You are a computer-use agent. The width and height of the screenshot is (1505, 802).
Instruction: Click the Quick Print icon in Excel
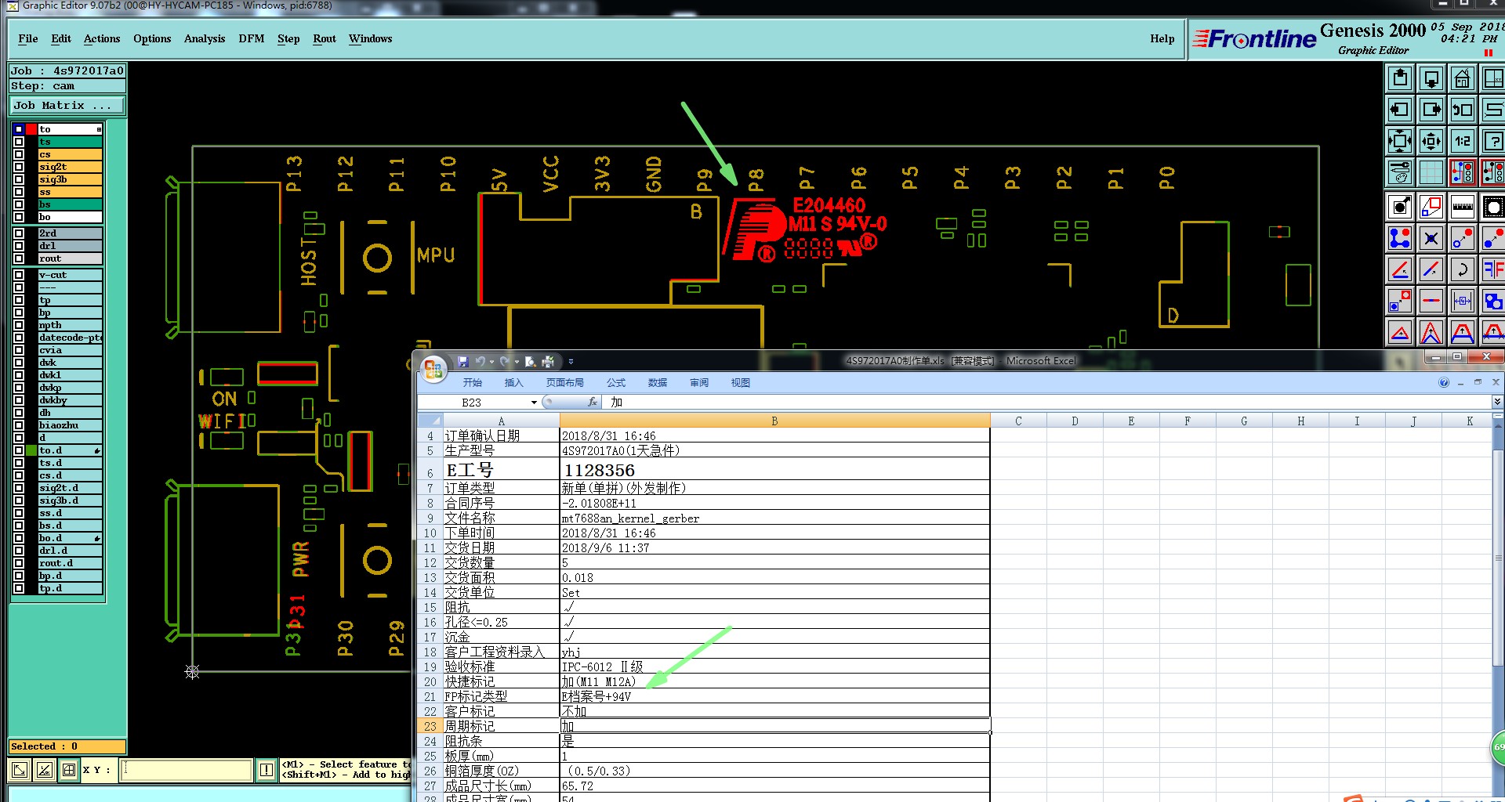(548, 361)
